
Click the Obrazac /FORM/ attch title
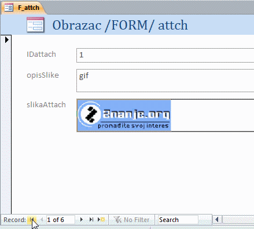[120, 25]
